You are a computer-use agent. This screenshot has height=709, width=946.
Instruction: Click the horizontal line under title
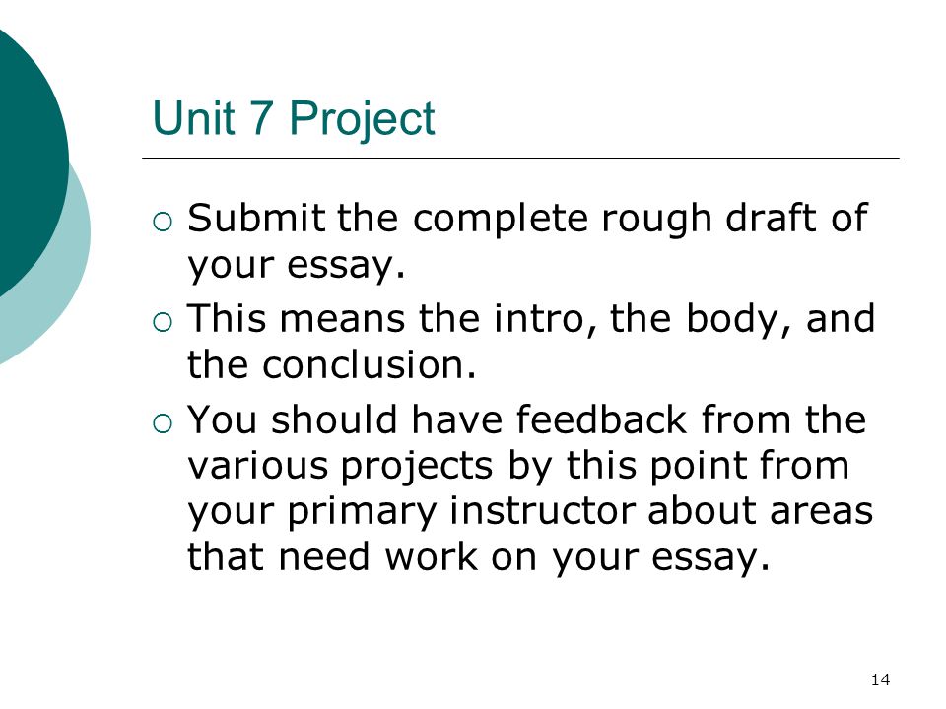click(520, 158)
